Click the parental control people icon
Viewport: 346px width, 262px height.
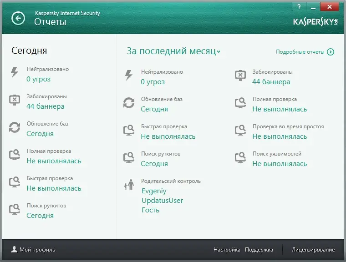(x=129, y=185)
